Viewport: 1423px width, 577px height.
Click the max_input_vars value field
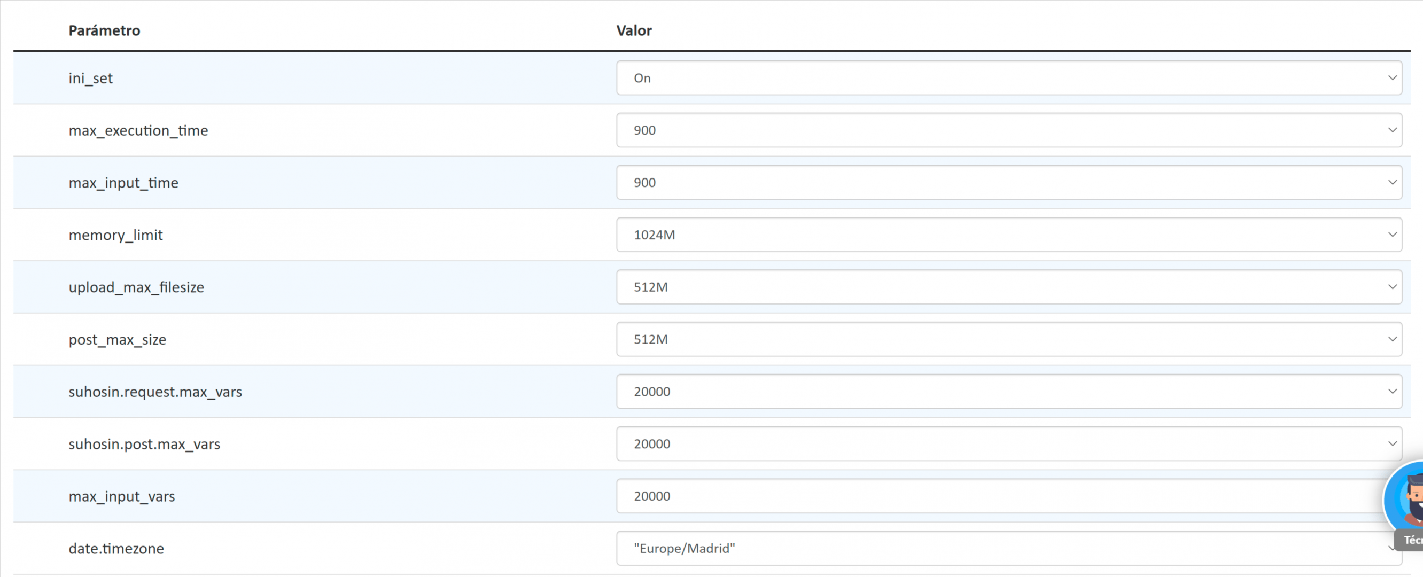tap(1000, 496)
